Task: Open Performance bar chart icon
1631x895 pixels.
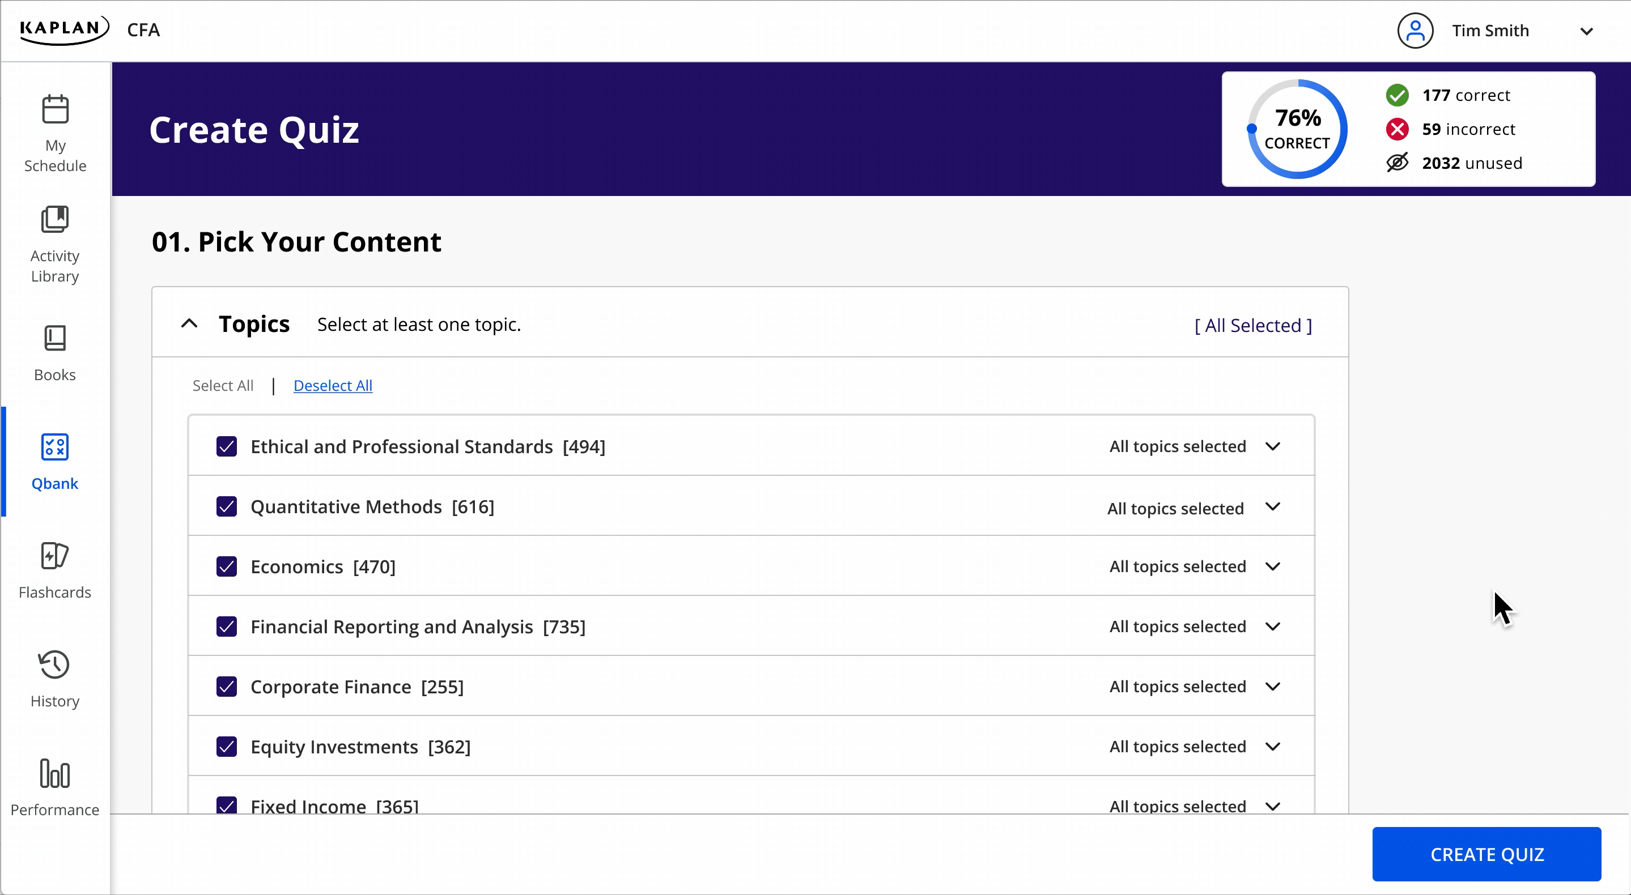Action: (x=55, y=773)
